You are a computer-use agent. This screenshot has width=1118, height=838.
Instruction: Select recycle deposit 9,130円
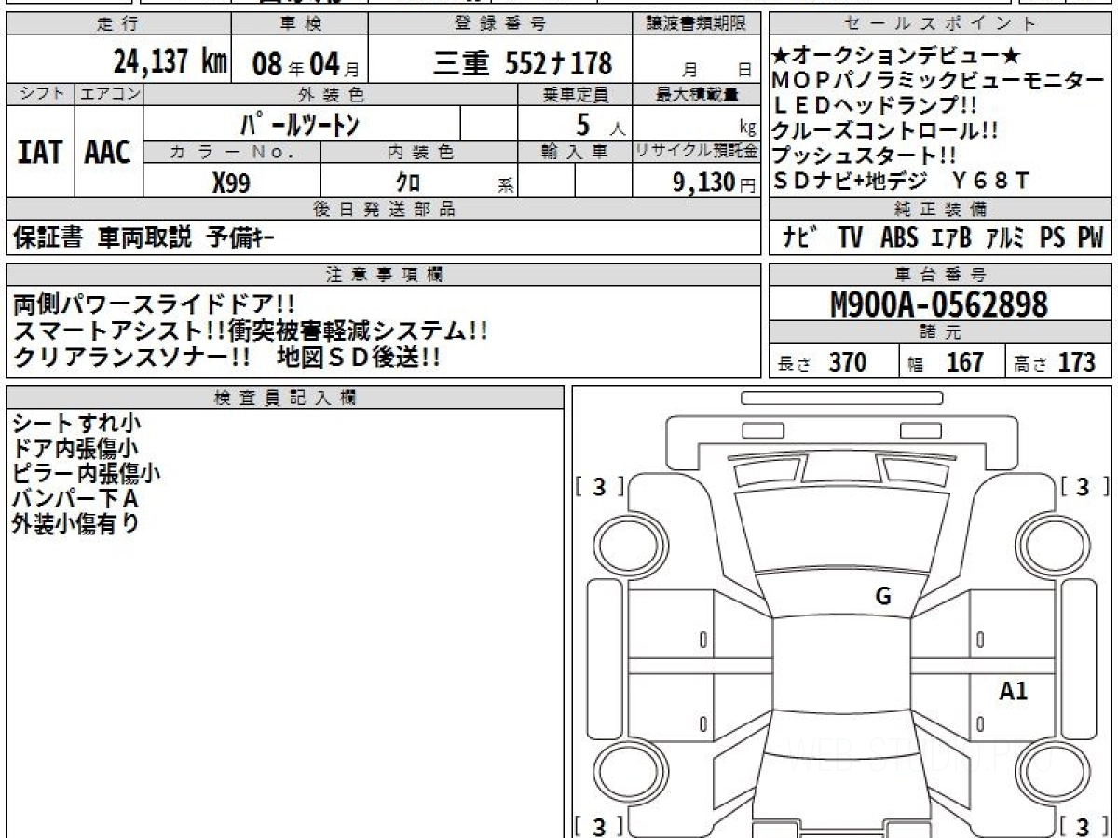(714, 182)
